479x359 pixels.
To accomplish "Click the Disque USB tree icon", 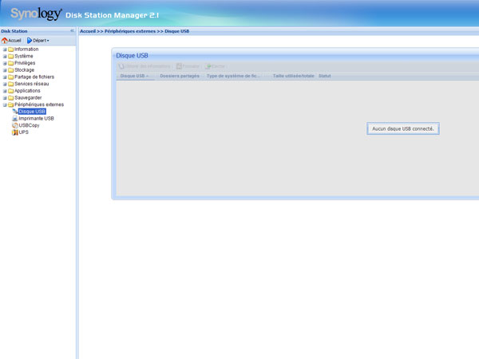I will tap(14, 112).
